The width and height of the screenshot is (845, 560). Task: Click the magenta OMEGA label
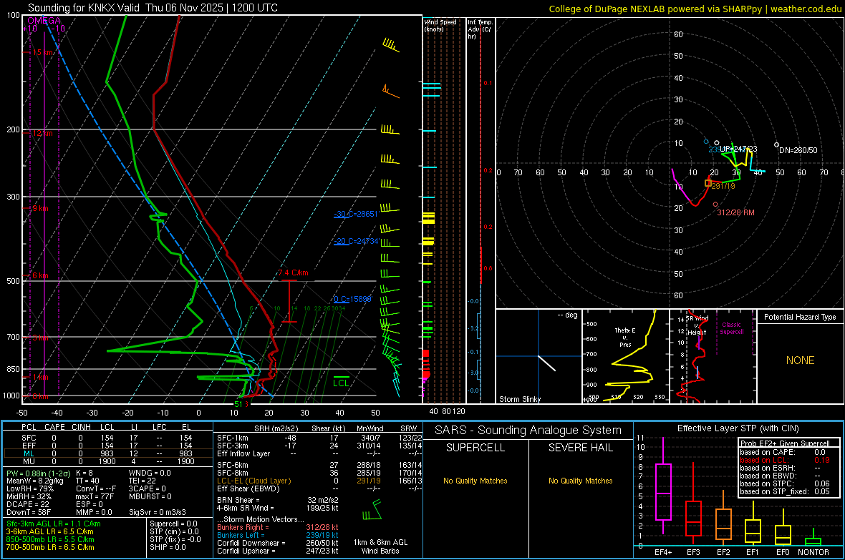click(44, 21)
